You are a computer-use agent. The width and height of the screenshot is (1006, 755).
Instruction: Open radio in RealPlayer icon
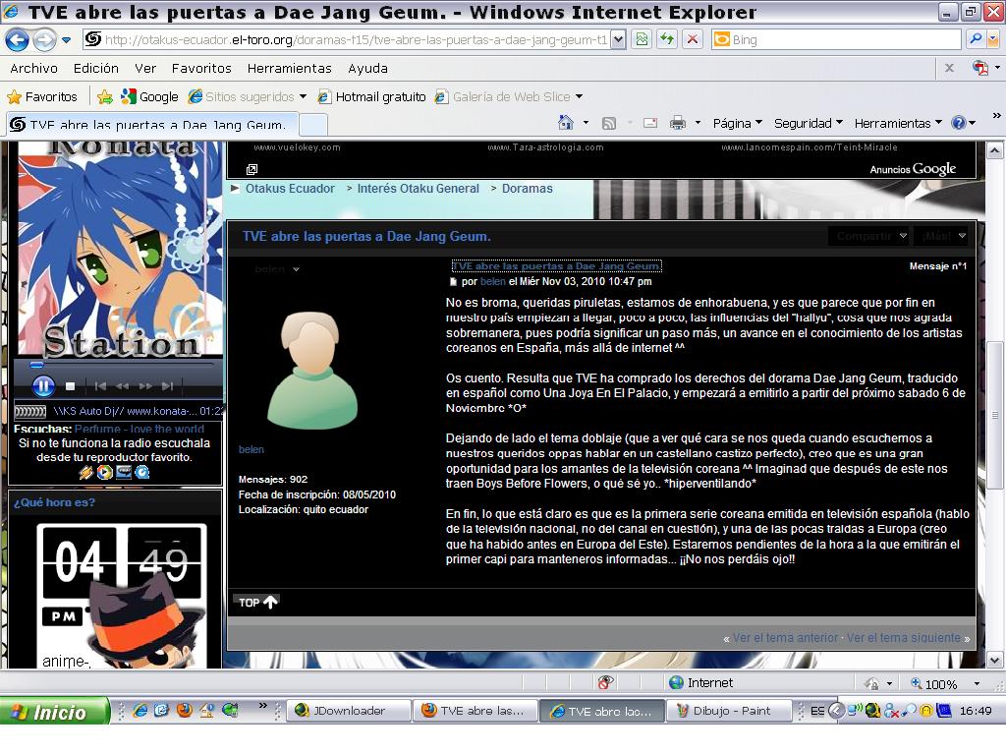[x=124, y=473]
